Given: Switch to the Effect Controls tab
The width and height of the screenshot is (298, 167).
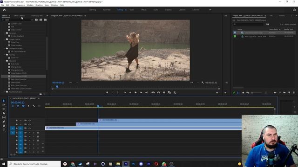Looking at the screenshot, I should pyautogui.click(x=19, y=16).
